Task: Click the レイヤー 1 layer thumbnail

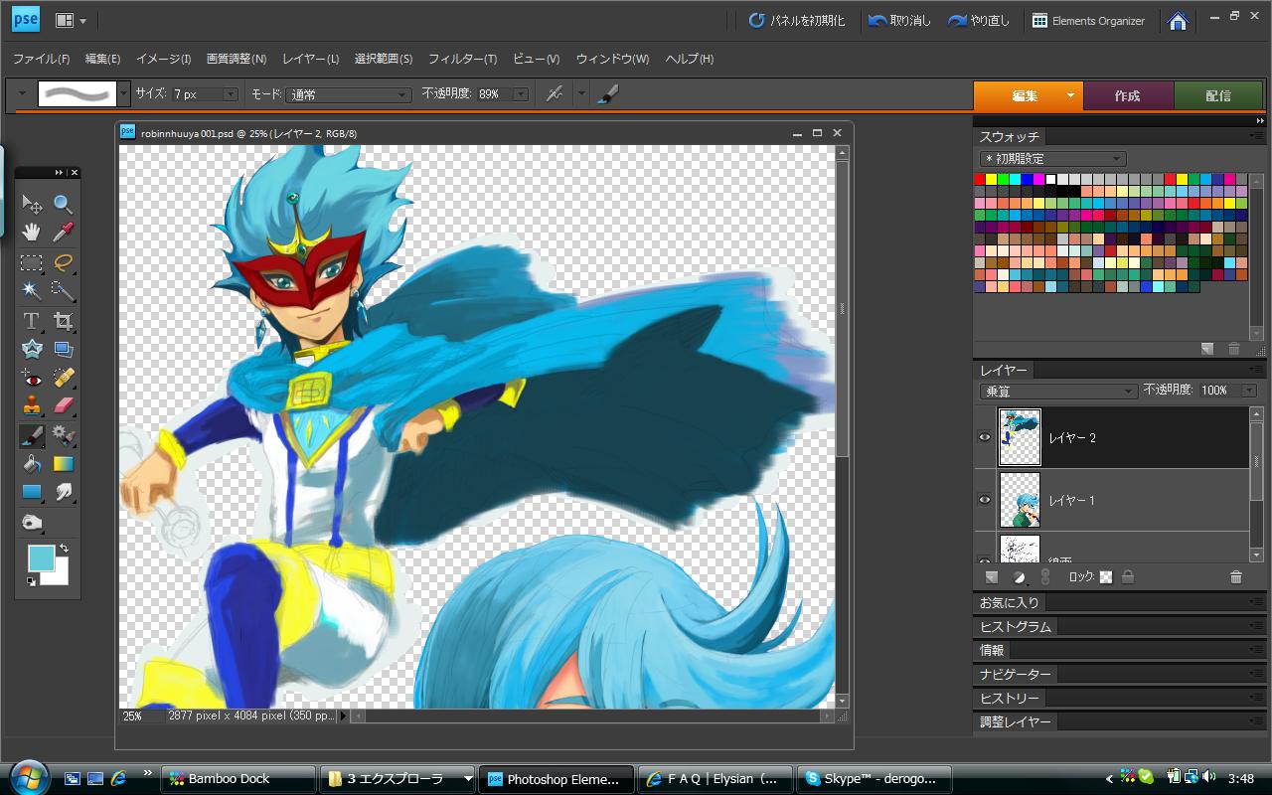Action: [1020, 500]
